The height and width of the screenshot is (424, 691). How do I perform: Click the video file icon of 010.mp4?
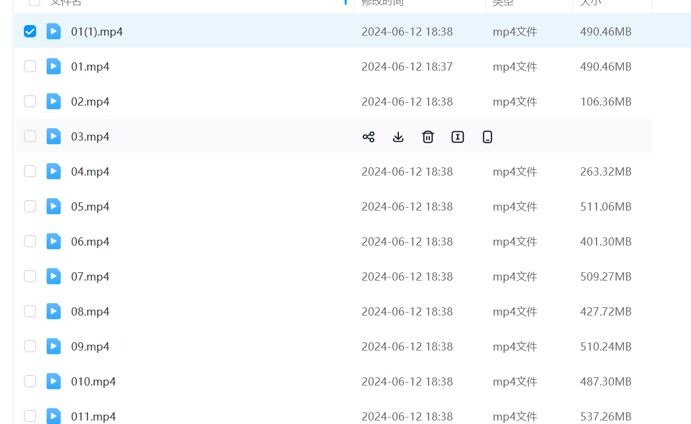pyautogui.click(x=54, y=381)
